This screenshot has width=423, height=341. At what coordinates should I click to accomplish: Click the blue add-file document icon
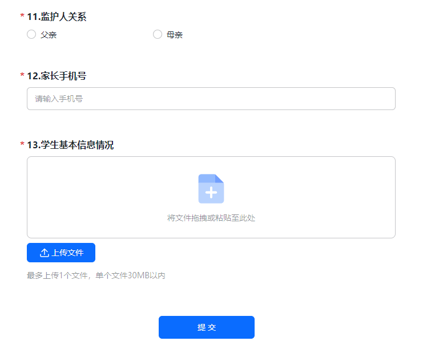click(x=211, y=188)
